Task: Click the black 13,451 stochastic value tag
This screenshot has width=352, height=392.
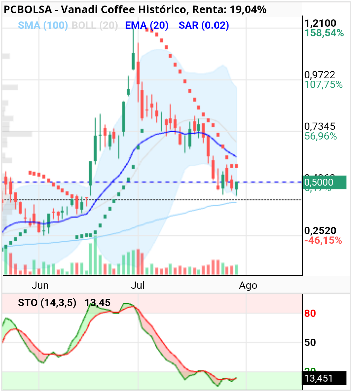Action: [x=324, y=378]
